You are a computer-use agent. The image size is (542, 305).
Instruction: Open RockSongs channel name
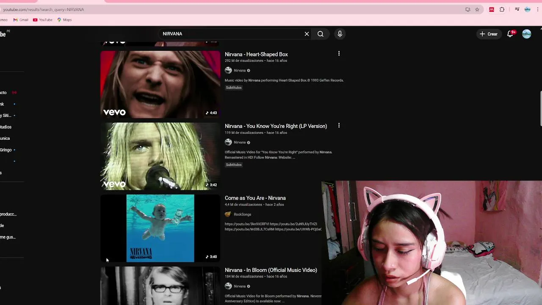pyautogui.click(x=242, y=214)
